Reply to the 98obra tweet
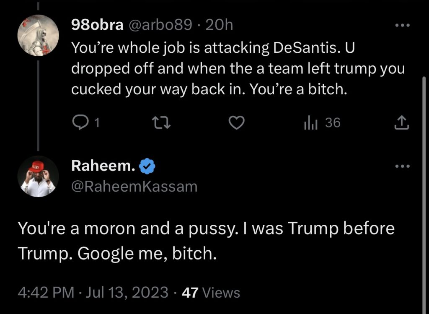The height and width of the screenshot is (314, 429). click(x=80, y=122)
